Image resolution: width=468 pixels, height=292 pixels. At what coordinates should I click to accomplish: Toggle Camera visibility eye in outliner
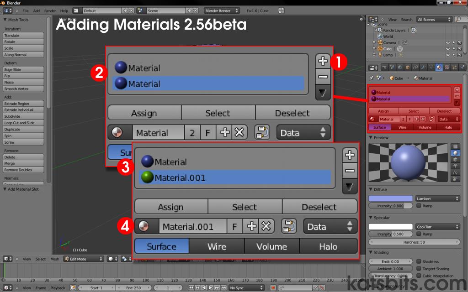pyautogui.click(x=448, y=42)
